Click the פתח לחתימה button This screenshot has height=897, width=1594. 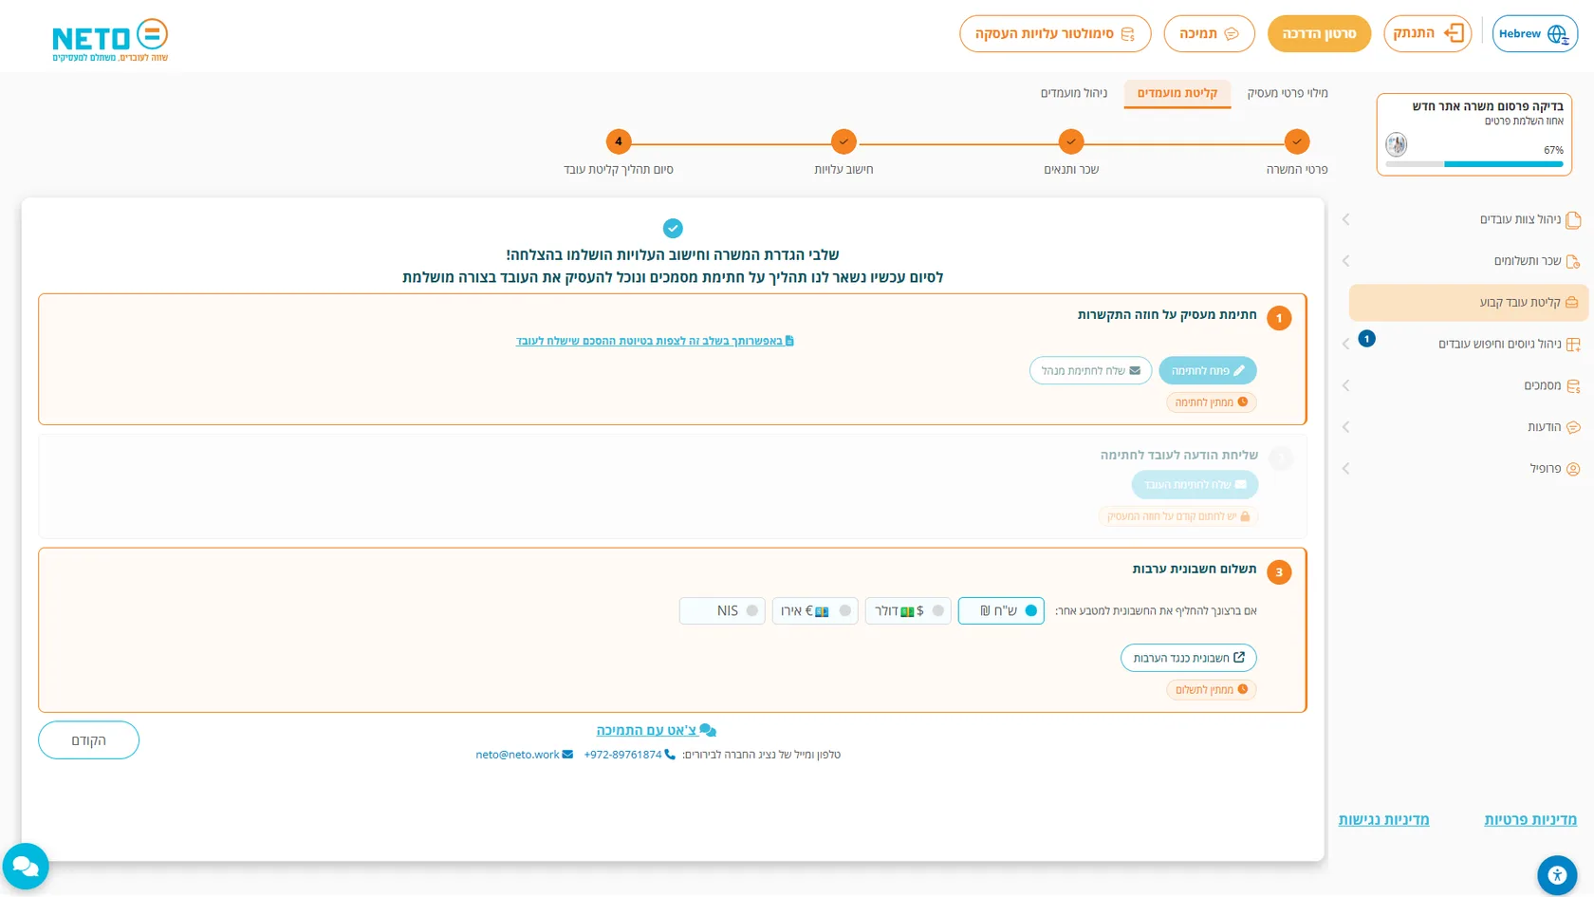1208,370
